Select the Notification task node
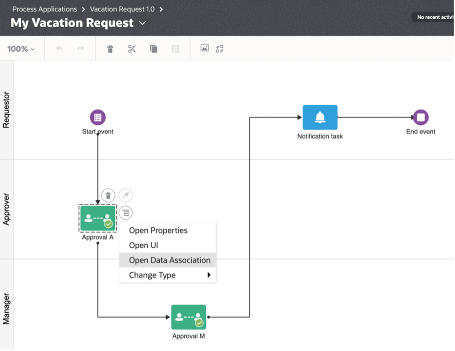The image size is (455, 351). pos(320,117)
